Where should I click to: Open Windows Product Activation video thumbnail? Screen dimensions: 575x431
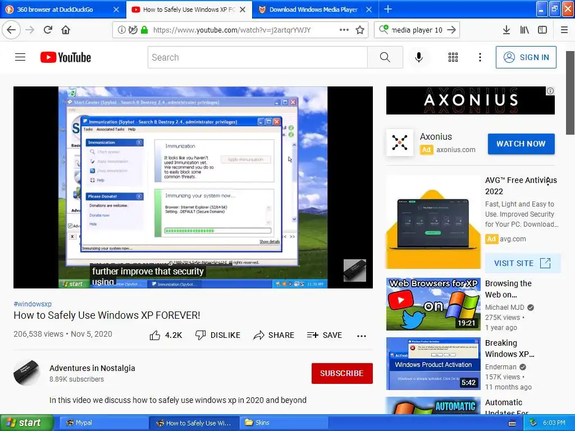coord(433,364)
